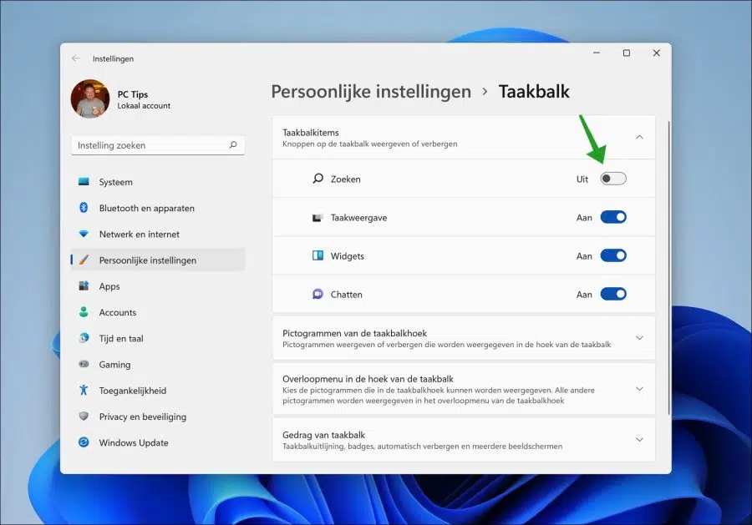Image resolution: width=752 pixels, height=525 pixels.
Task: Turn on the Zoeken toggle
Action: pos(613,179)
